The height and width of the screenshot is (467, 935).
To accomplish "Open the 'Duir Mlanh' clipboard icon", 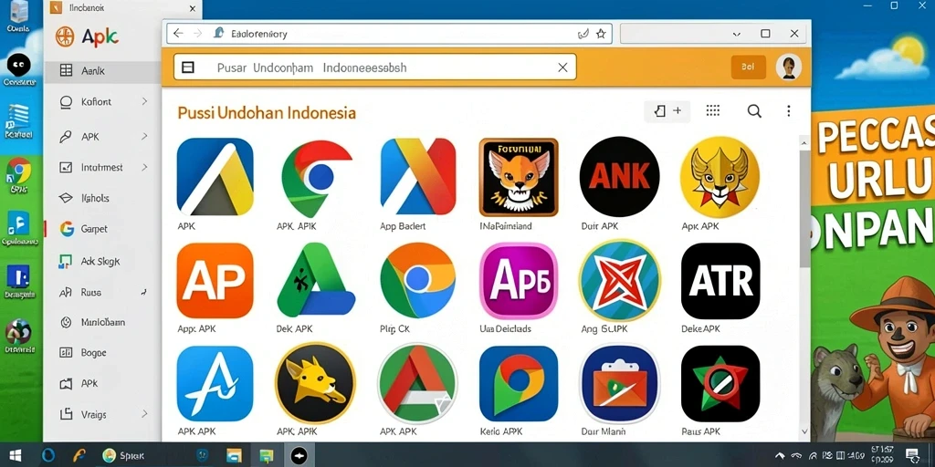I will [x=620, y=384].
